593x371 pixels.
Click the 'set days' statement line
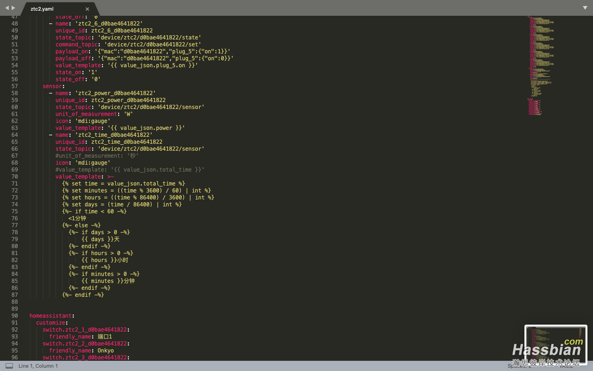(x=122, y=205)
